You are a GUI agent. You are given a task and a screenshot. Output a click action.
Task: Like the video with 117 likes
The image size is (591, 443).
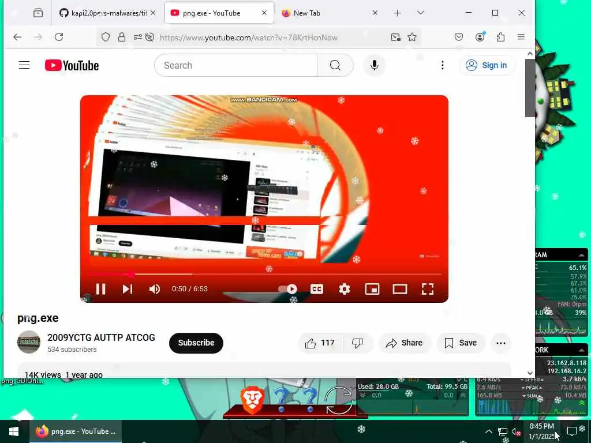[320, 343]
